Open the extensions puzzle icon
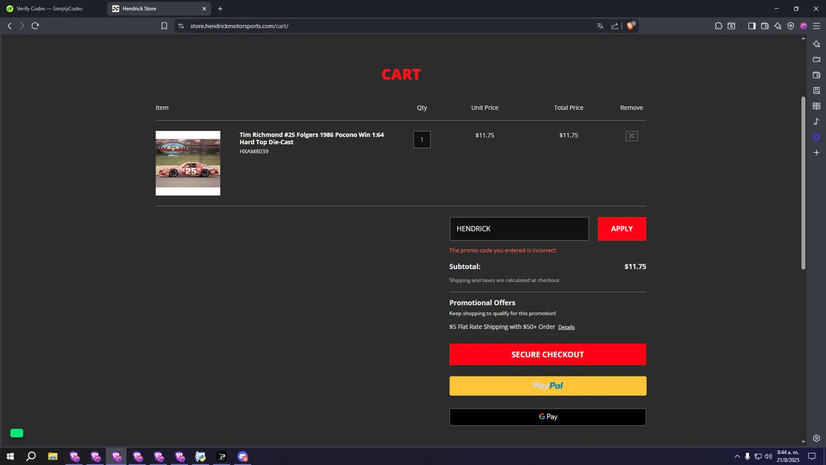Viewport: 826px width, 465px height. pyautogui.click(x=719, y=26)
